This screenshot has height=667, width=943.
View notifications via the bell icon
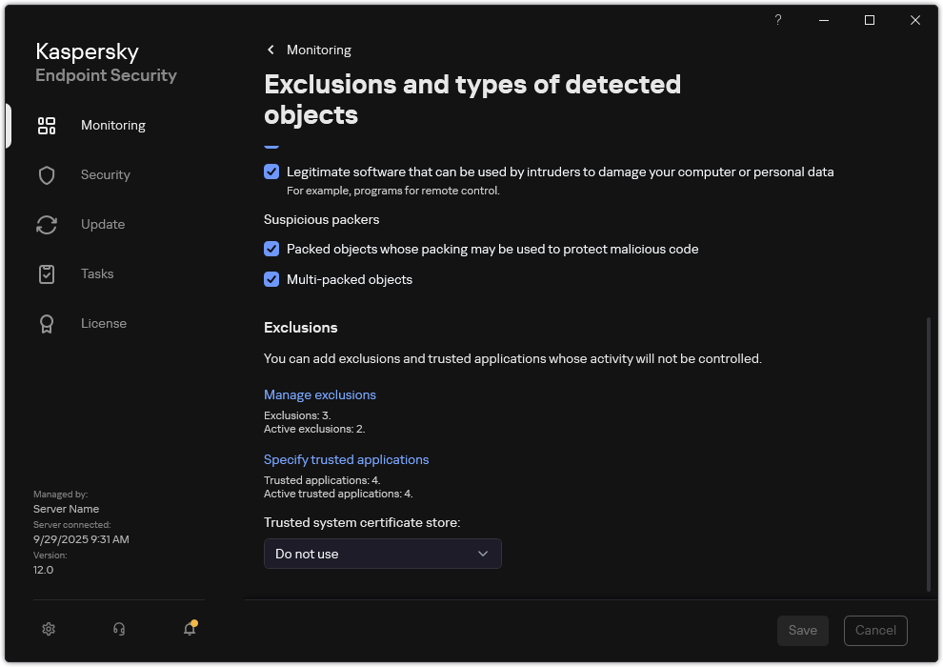189,630
